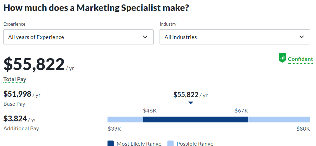Click the chevron in Experience selector

point(145,37)
